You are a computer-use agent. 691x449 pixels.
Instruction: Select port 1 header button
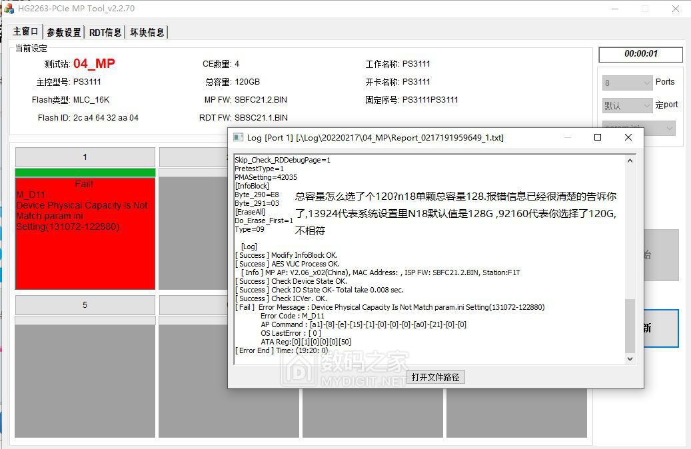point(85,157)
